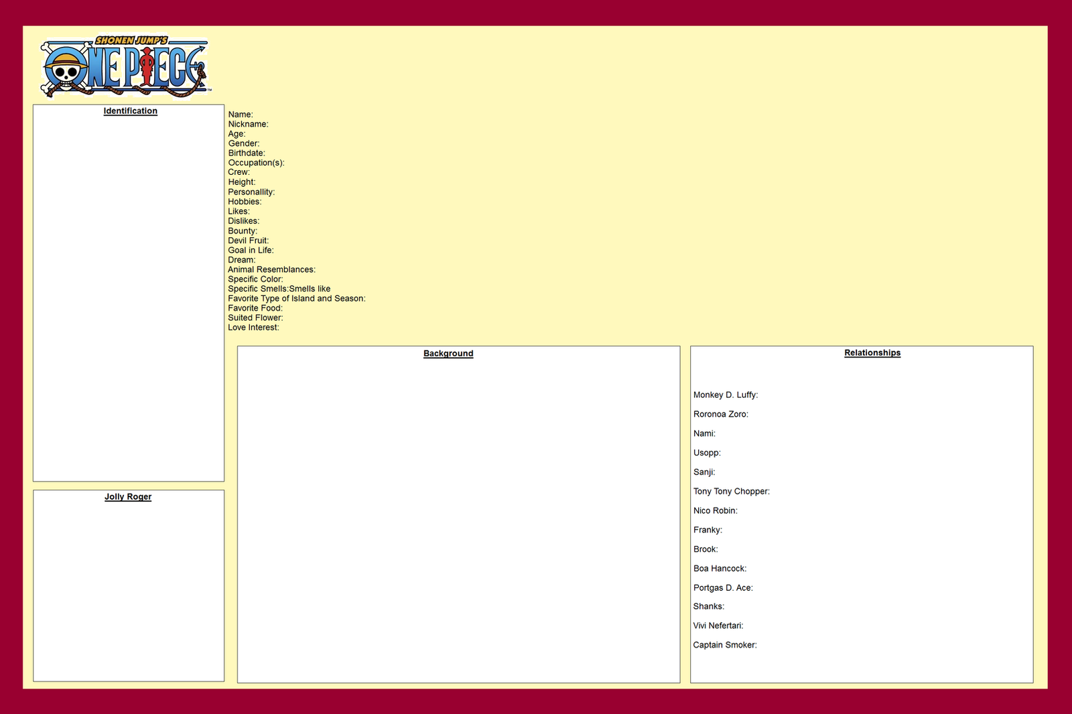The height and width of the screenshot is (714, 1072).
Task: Click the Devil Fruit: label
Action: coord(248,240)
